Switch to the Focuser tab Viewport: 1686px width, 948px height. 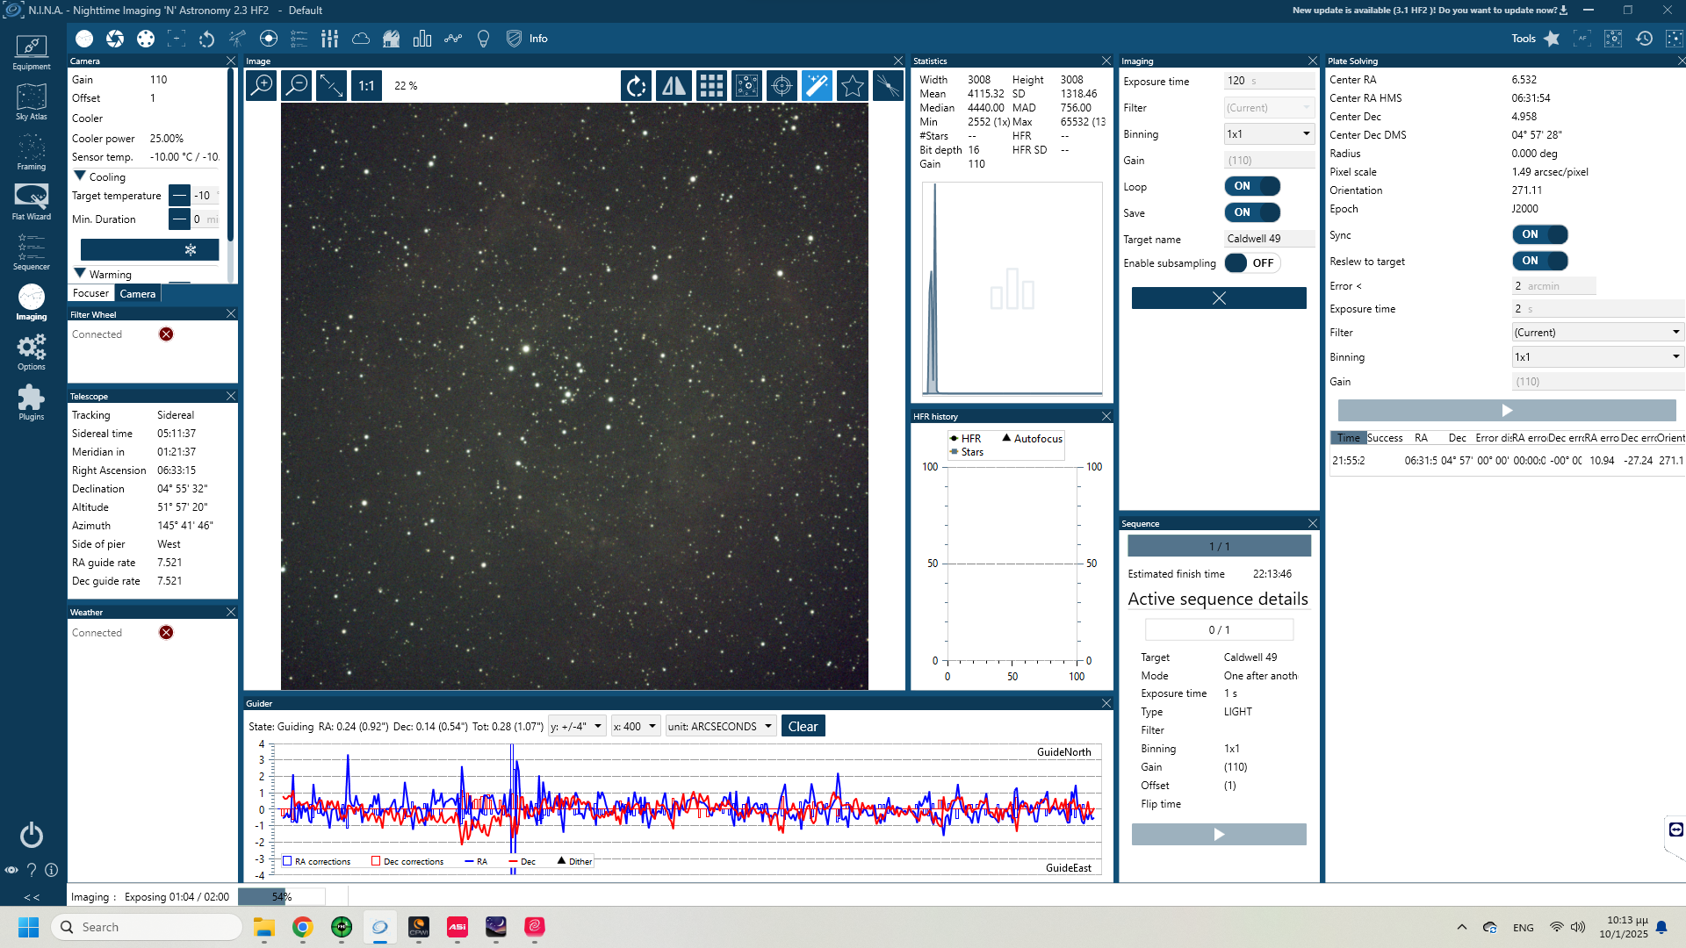[90, 293]
